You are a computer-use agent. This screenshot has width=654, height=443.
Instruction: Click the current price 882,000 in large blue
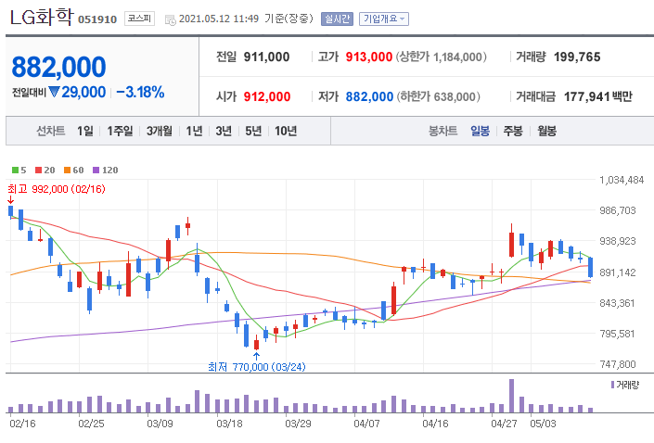pyautogui.click(x=58, y=67)
